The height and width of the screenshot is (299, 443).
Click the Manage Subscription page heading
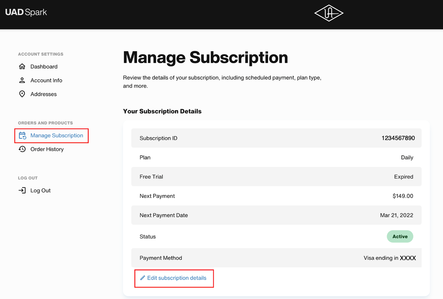(x=205, y=57)
